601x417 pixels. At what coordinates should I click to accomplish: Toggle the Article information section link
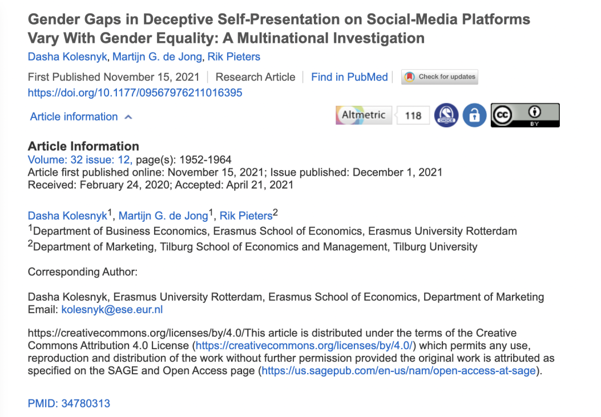[x=74, y=117]
